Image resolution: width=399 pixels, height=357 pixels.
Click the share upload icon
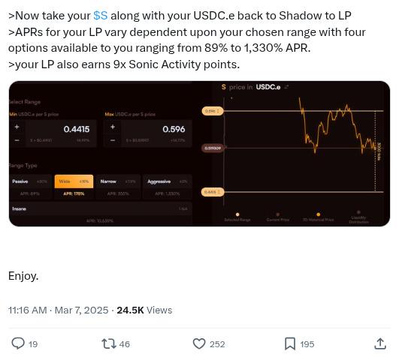click(x=380, y=343)
